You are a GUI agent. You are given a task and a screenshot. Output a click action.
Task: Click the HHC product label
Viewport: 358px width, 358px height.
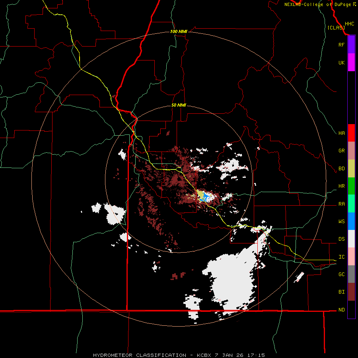pyautogui.click(x=350, y=24)
